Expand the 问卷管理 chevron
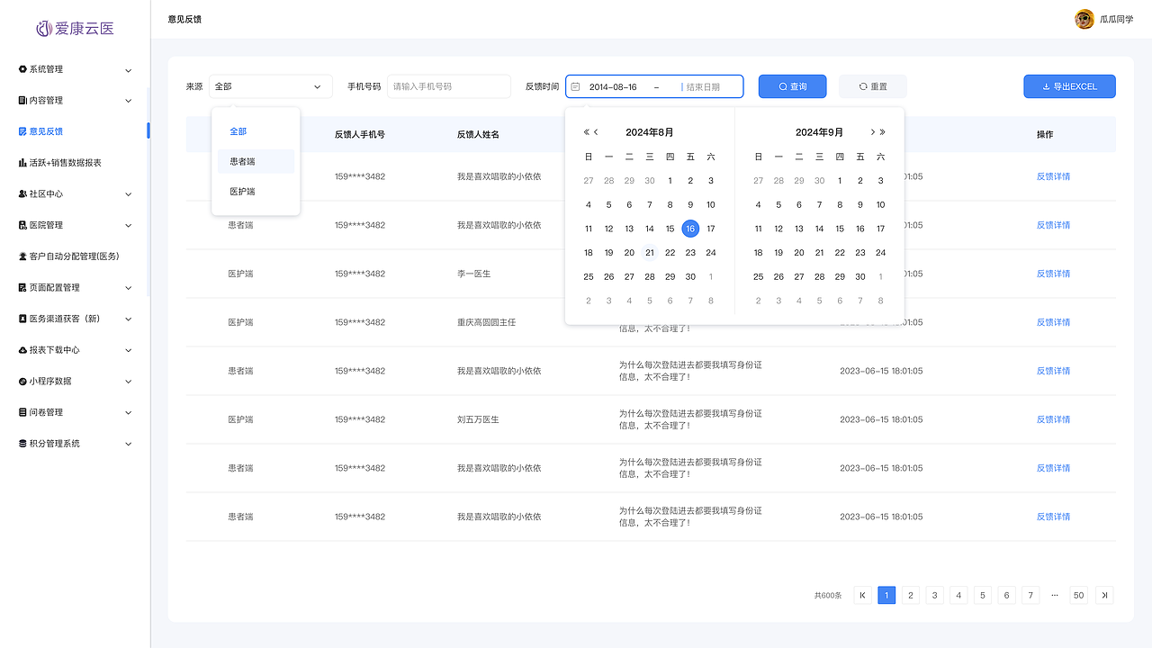This screenshot has height=648, width=1152. (x=128, y=413)
